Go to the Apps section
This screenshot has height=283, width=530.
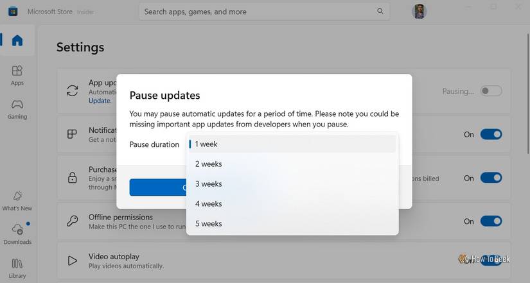(17, 74)
